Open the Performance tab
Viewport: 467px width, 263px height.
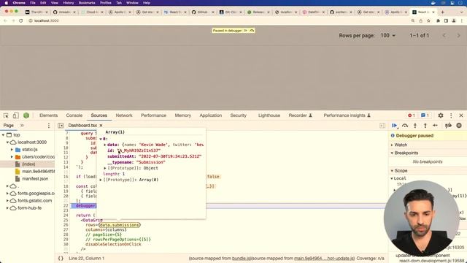tap(153, 115)
